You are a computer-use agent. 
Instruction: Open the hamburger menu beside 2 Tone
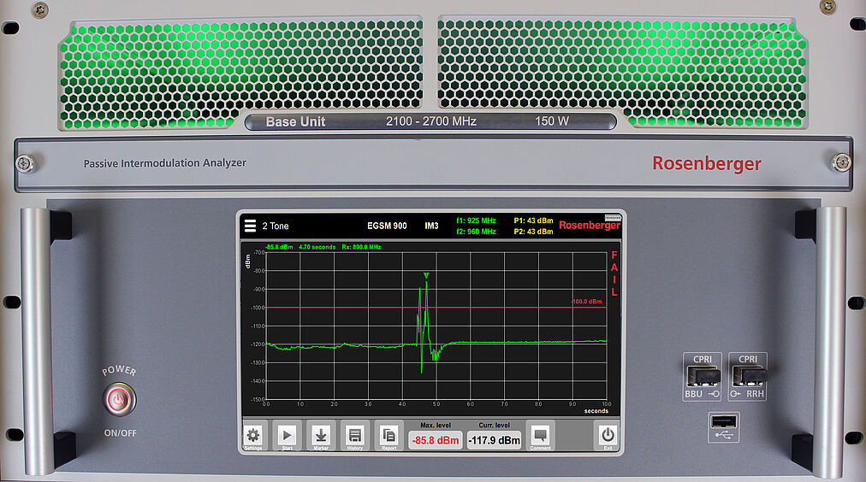(x=250, y=226)
